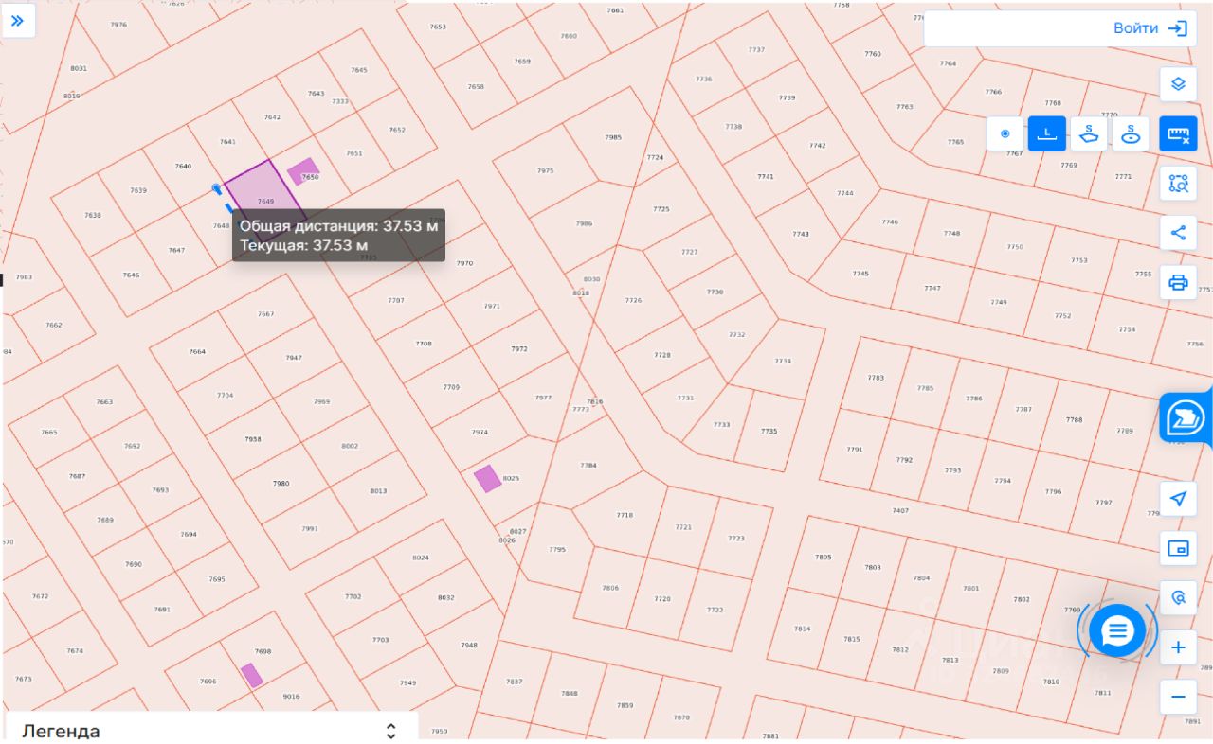Select the point marker measurement mode
The height and width of the screenshot is (744, 1213).
(x=1005, y=134)
